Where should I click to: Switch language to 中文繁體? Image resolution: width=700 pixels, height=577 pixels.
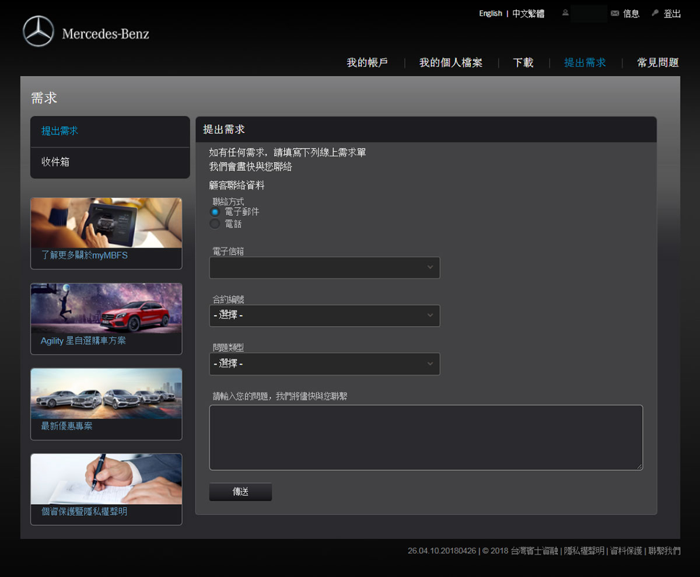(x=528, y=13)
